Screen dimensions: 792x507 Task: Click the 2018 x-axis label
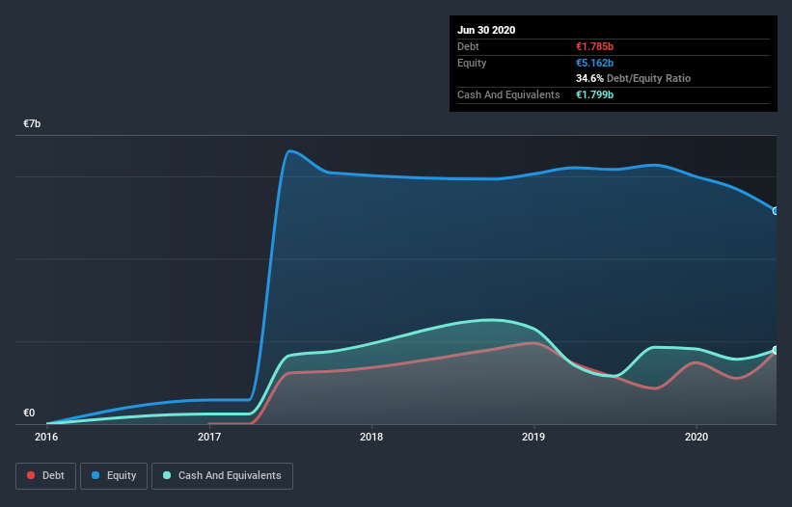[x=371, y=437]
